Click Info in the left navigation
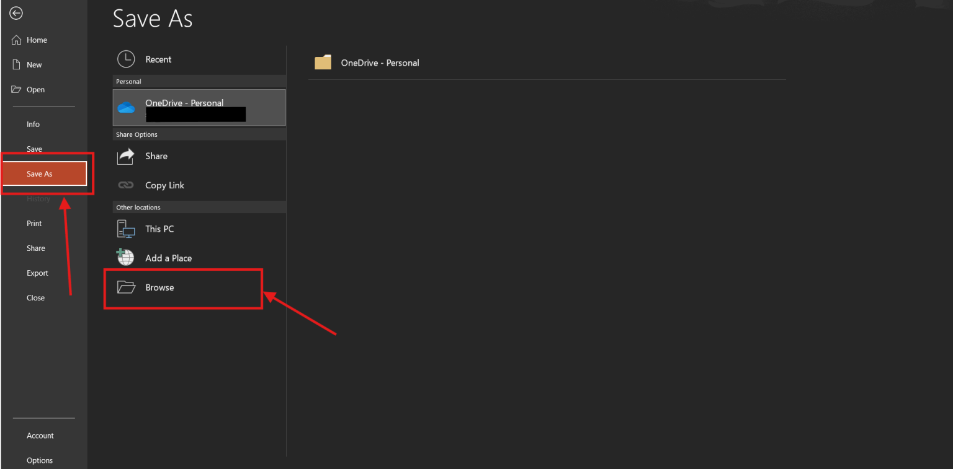The width and height of the screenshot is (953, 469). click(33, 124)
